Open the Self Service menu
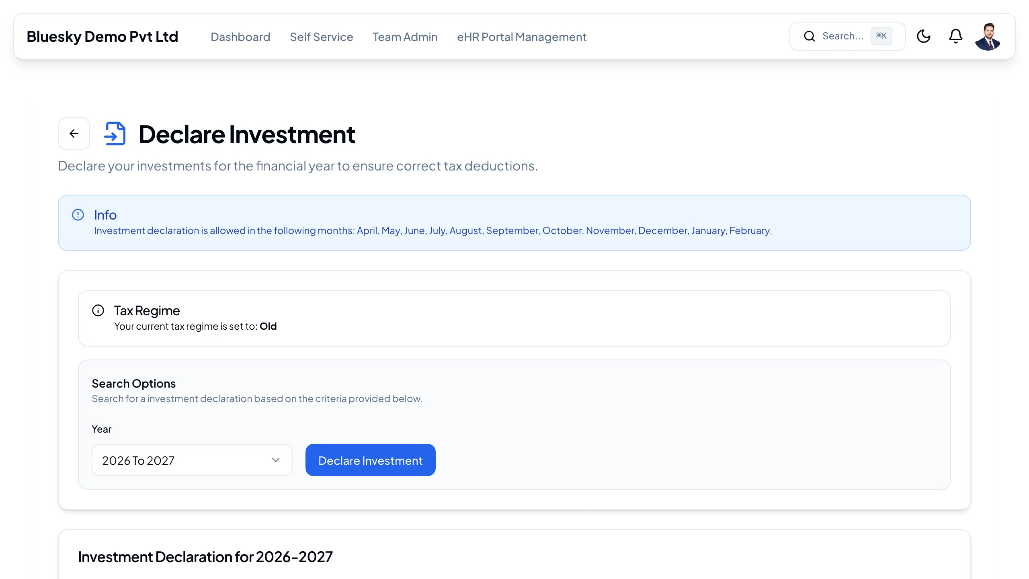Viewport: 1029px width, 579px height. (x=322, y=37)
